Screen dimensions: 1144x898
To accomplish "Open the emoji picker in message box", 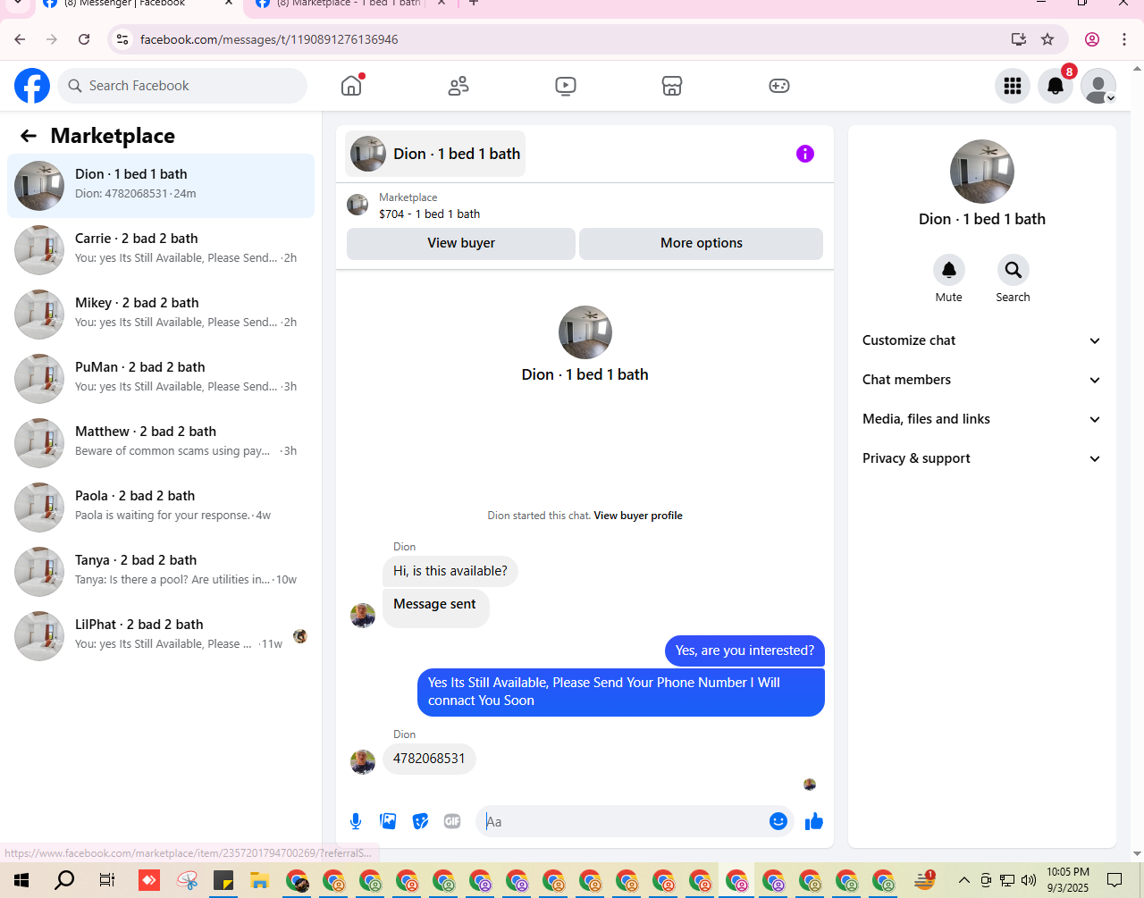I will tap(778, 821).
